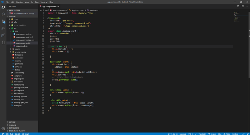The image size is (250, 135).
Task: Open the Help menu
Action: pyautogui.click(x=51, y=2)
